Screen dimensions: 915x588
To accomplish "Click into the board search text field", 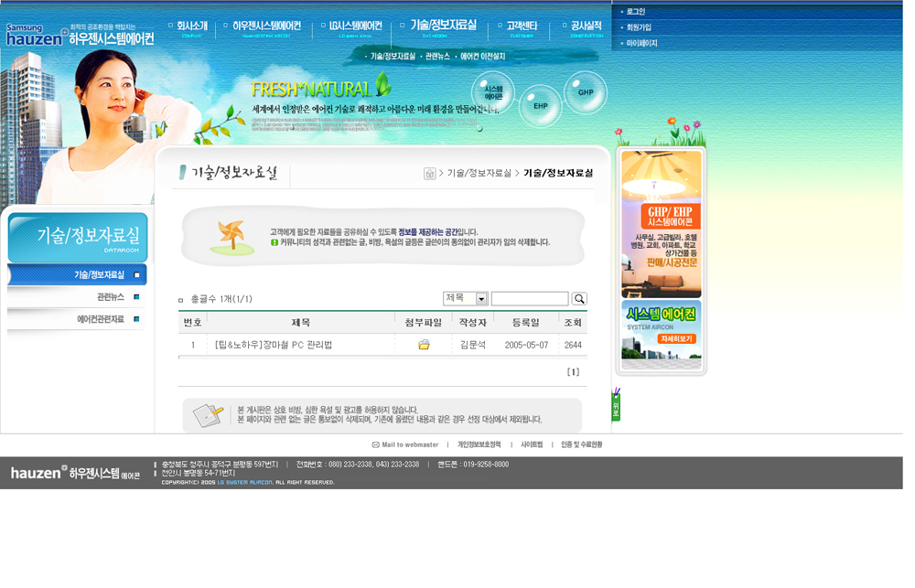I will coord(530,299).
